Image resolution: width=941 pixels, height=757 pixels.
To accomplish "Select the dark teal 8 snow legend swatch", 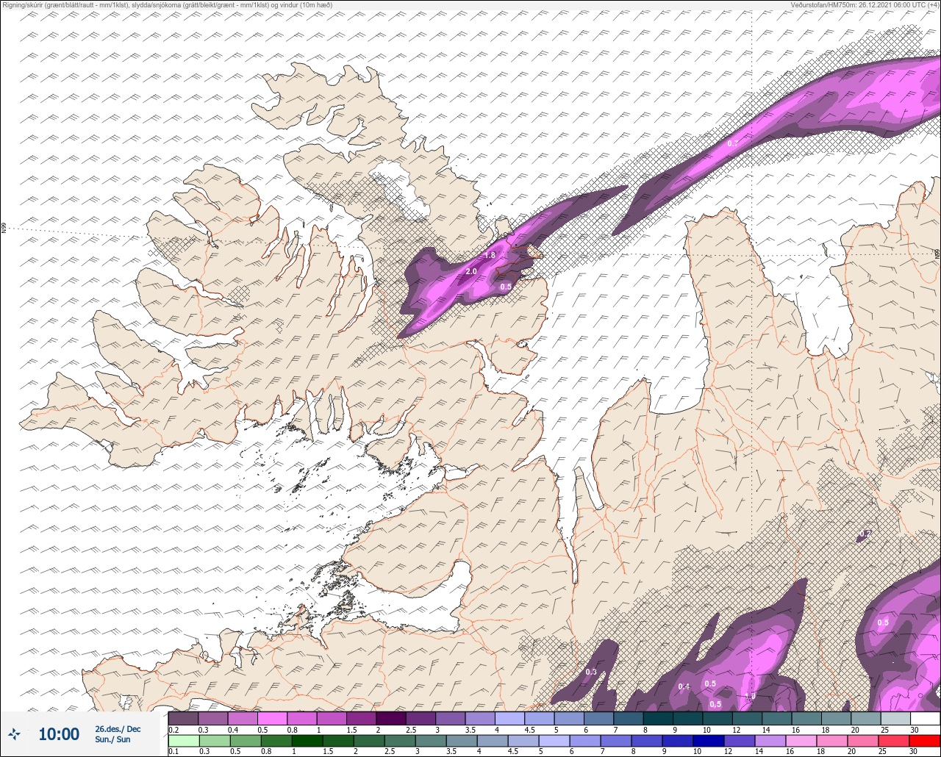I will tap(658, 718).
